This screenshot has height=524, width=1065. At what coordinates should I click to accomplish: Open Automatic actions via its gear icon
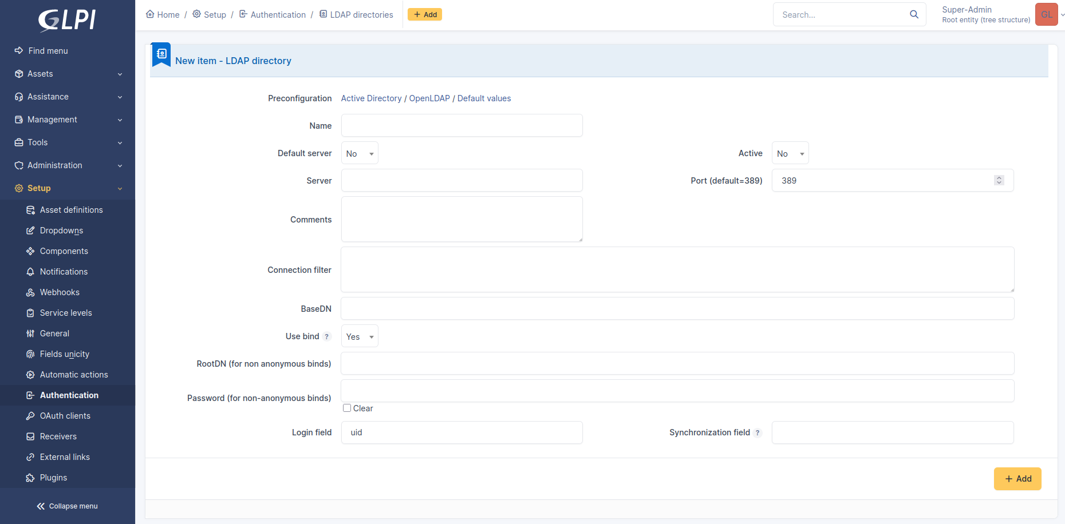click(30, 375)
